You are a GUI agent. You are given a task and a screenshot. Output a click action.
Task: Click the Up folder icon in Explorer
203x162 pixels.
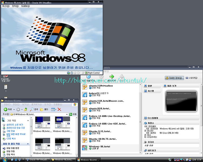tap(26, 110)
